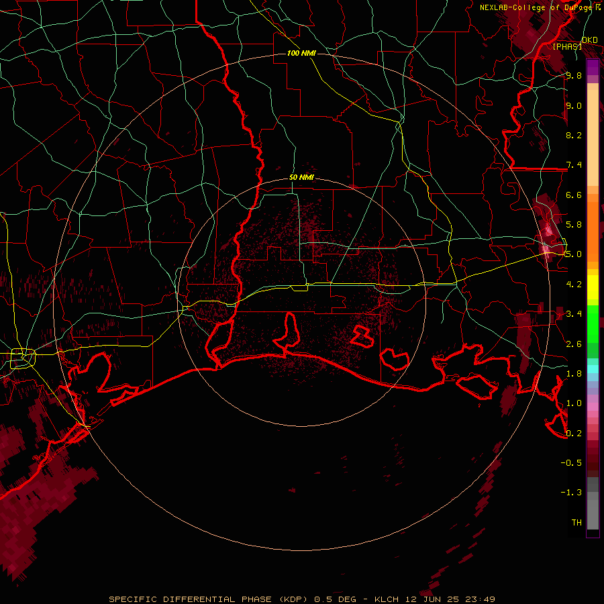This screenshot has width=604, height=604.
Task: Click the 4.2 value on the color scale
Action: coord(574,285)
